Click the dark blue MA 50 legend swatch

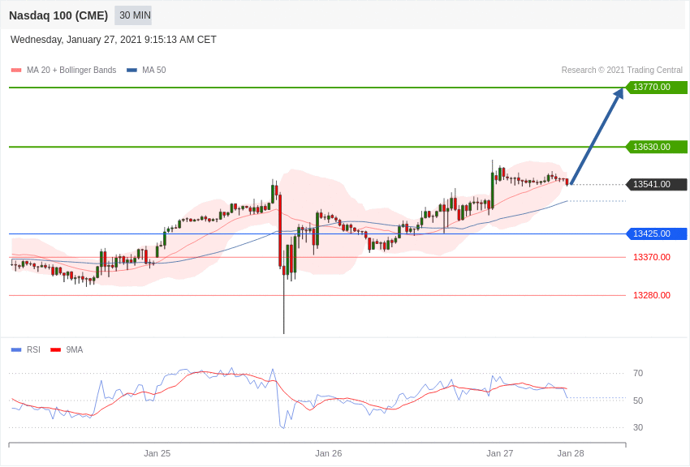132,70
